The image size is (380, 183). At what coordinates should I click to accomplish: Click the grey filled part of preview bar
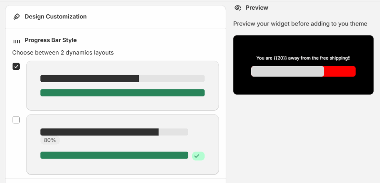288,71
